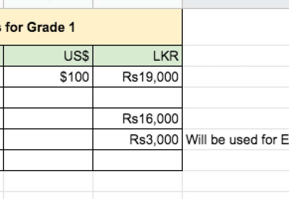Select the empty cell right of Rs19,000
289x199 pixels.
[x=236, y=77]
